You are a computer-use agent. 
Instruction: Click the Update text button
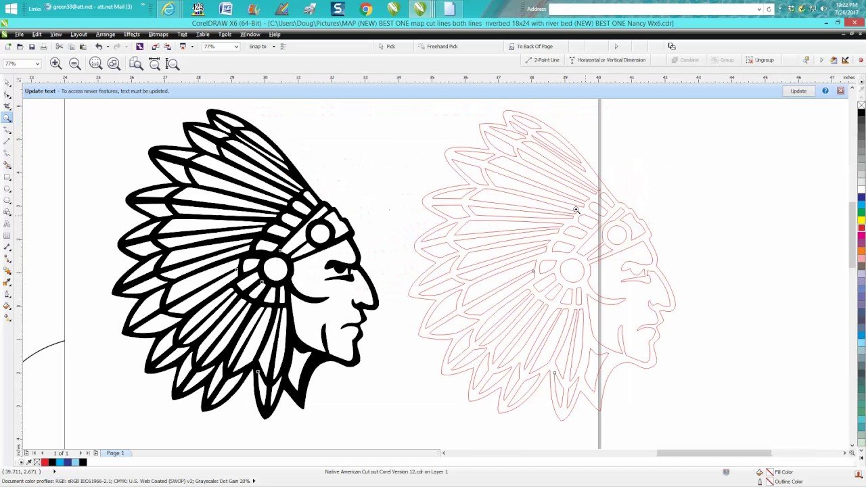coord(798,91)
